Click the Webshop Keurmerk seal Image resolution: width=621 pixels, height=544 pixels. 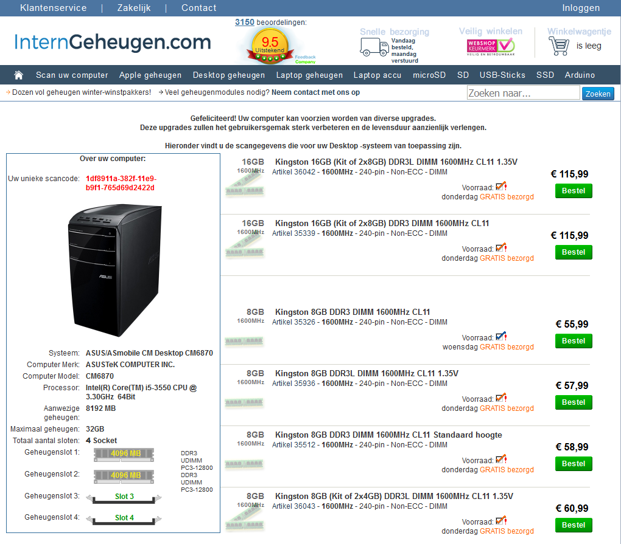[x=491, y=46]
